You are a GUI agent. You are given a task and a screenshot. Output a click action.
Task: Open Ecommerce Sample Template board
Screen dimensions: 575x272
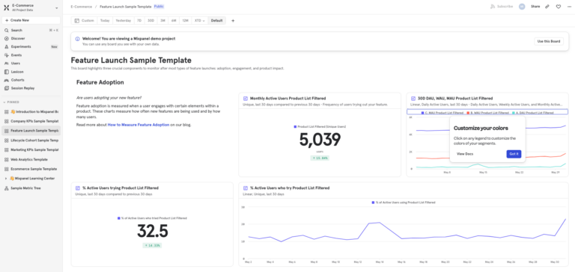coord(31,169)
